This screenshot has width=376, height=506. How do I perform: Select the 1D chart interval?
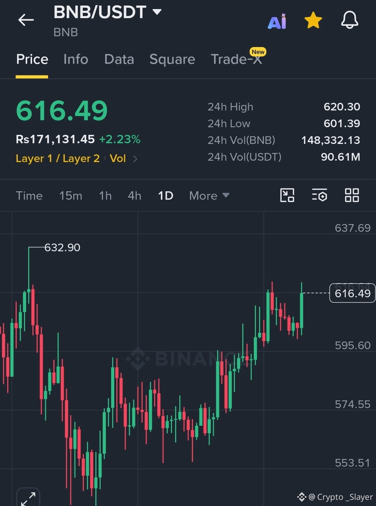click(166, 195)
